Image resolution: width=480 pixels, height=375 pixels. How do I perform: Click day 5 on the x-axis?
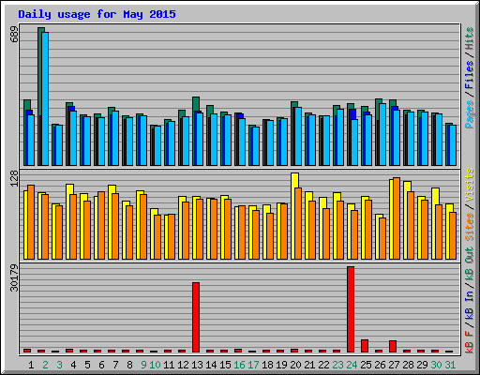[x=87, y=365]
